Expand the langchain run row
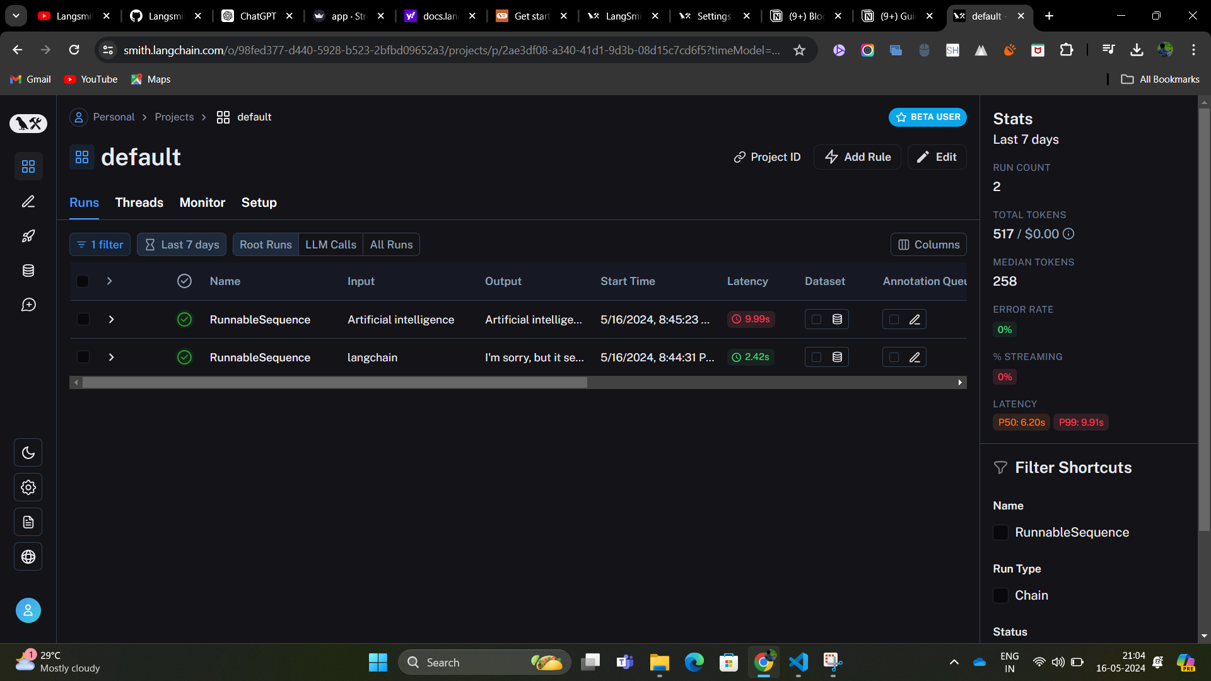 click(x=111, y=358)
